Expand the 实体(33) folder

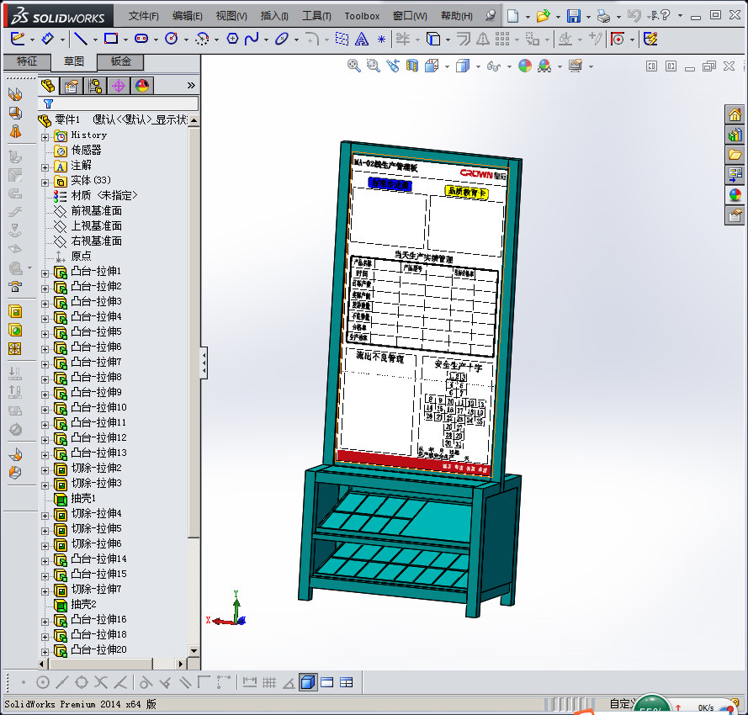point(45,183)
